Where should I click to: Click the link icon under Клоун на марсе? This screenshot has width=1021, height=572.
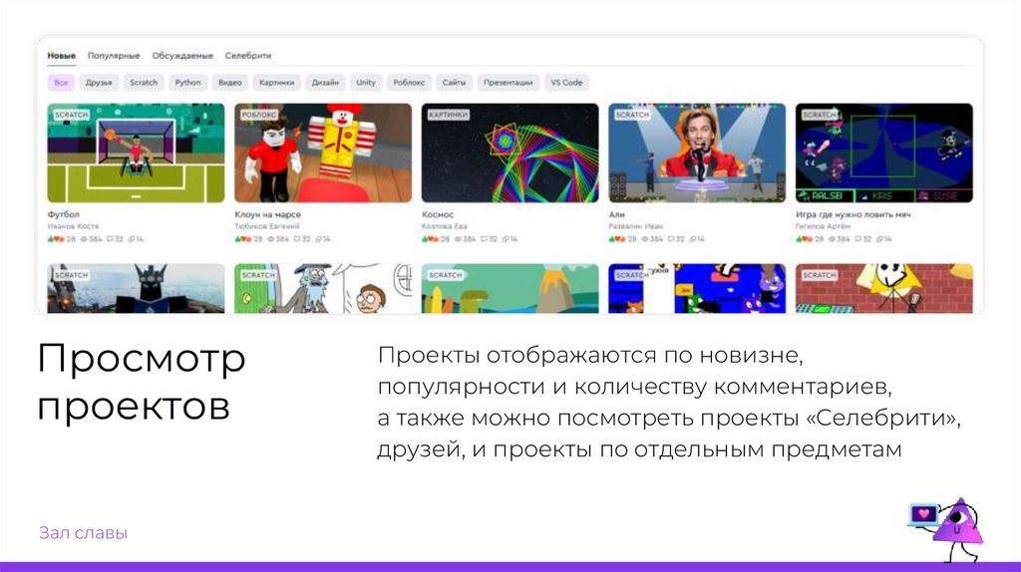click(x=318, y=239)
